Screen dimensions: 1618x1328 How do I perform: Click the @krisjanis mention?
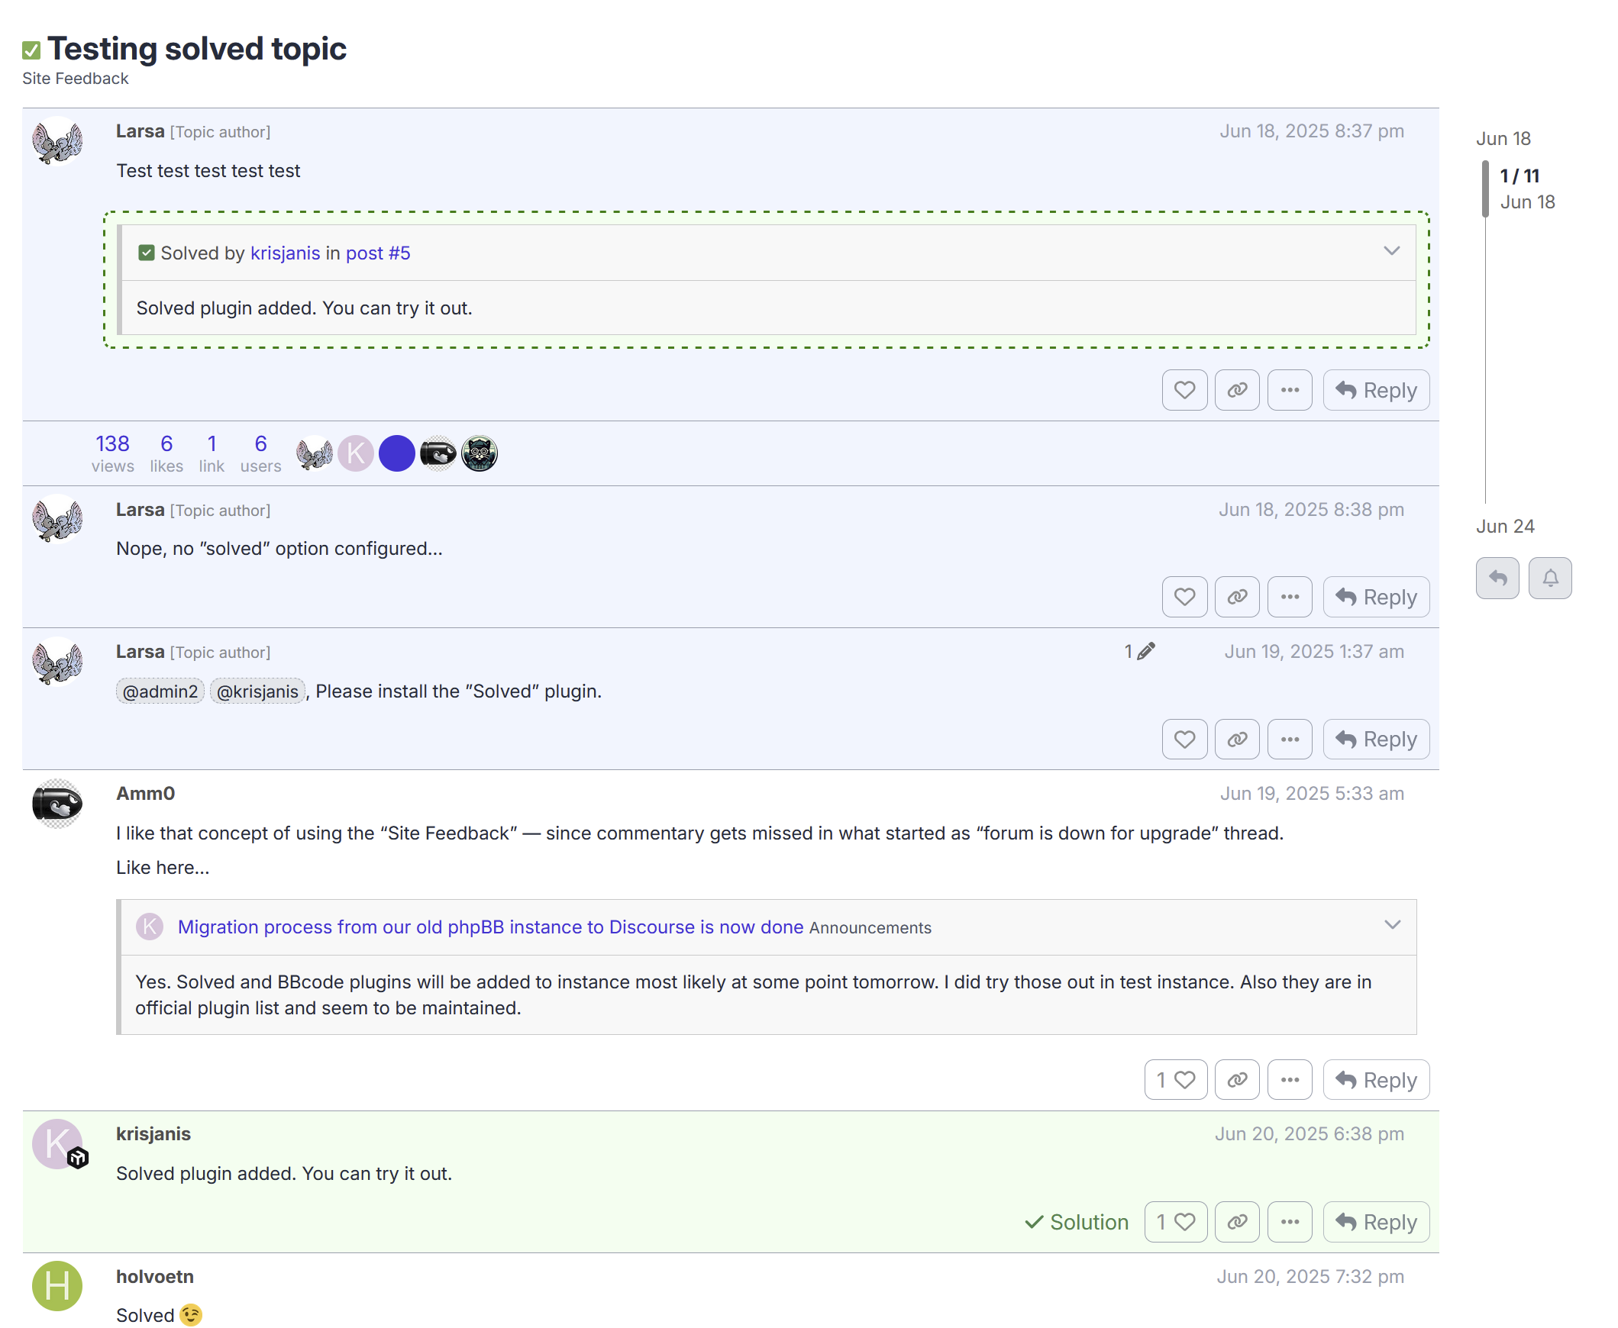click(257, 691)
